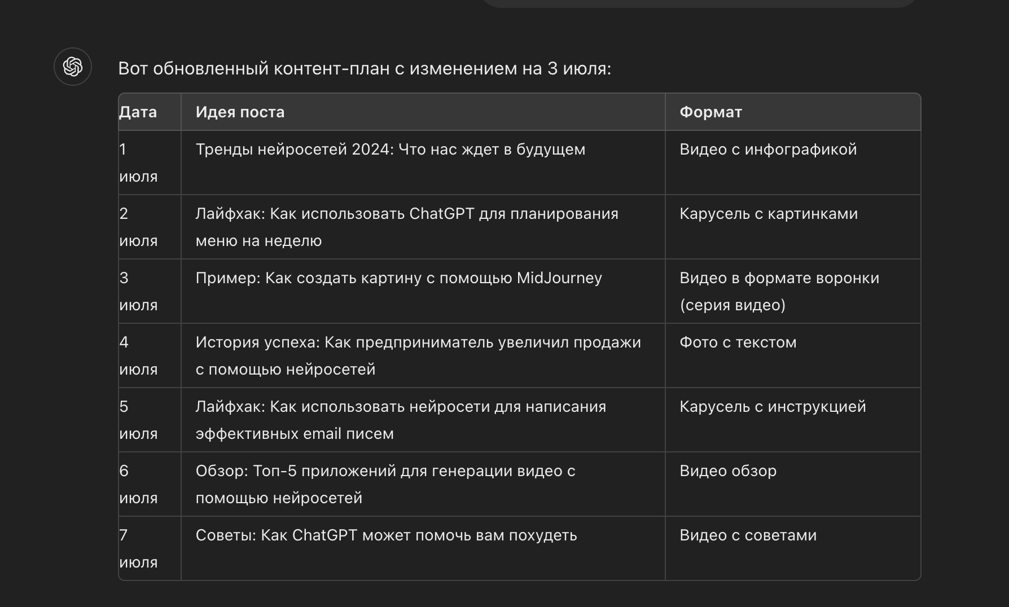Screen dimensions: 1009x607
Task: Click the ChatGPT logo avatar icon
Action: 73,67
